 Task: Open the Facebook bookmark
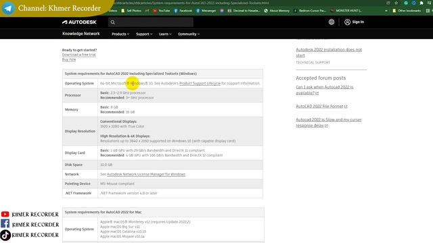coord(183,11)
